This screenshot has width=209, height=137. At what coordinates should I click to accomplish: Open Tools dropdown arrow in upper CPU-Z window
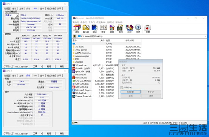coord(41,66)
